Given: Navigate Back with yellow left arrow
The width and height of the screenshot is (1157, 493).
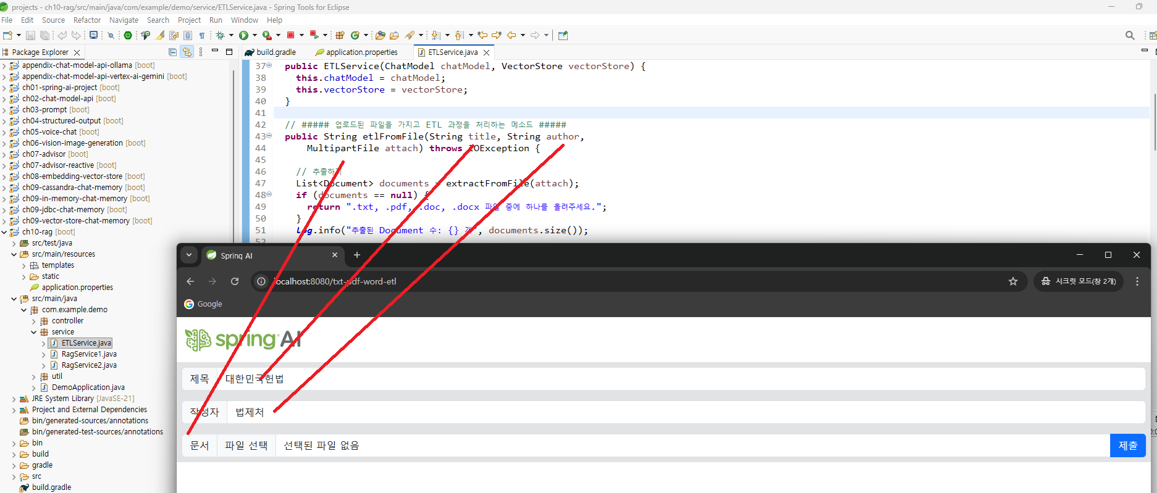Looking at the screenshot, I should tap(511, 35).
